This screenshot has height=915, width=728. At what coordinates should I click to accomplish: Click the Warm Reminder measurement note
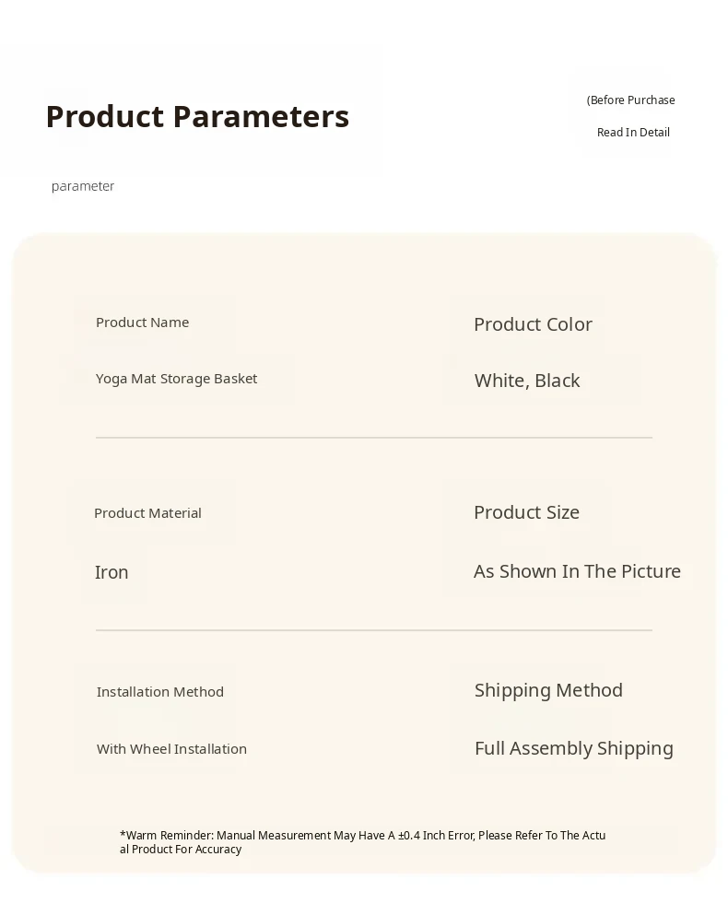click(x=362, y=842)
